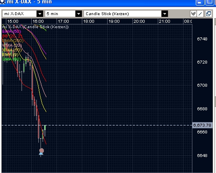Image resolution: width=216 pixels, height=173 pixels.
Task: Click the window title mi X-DAX - 5 min
Action: (x=29, y=2)
